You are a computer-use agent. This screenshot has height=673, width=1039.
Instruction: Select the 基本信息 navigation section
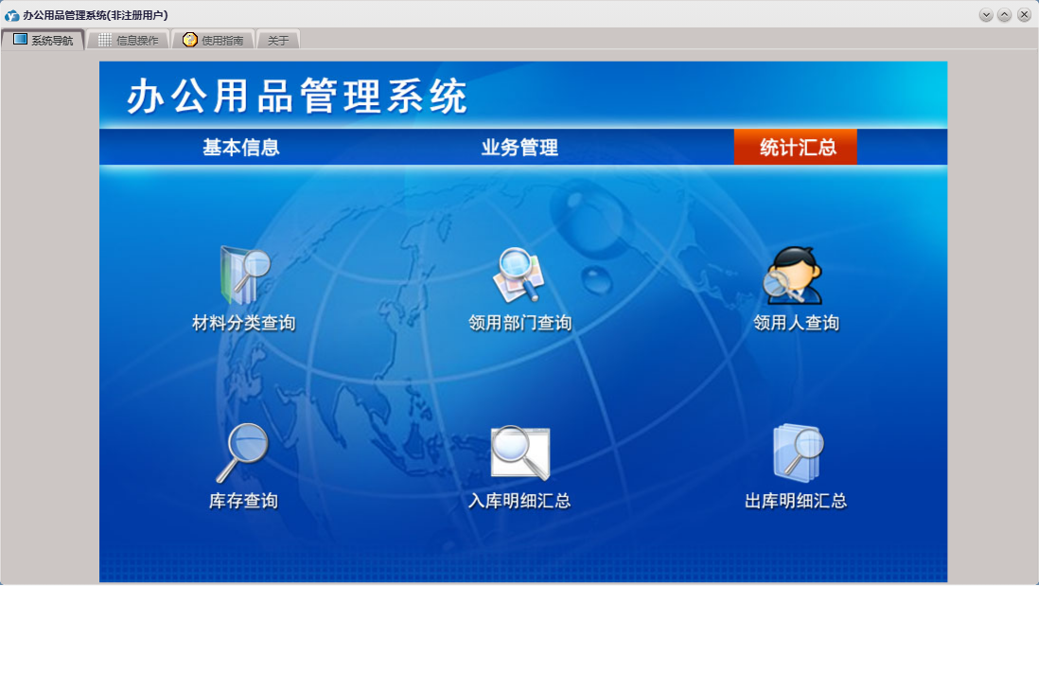click(241, 148)
